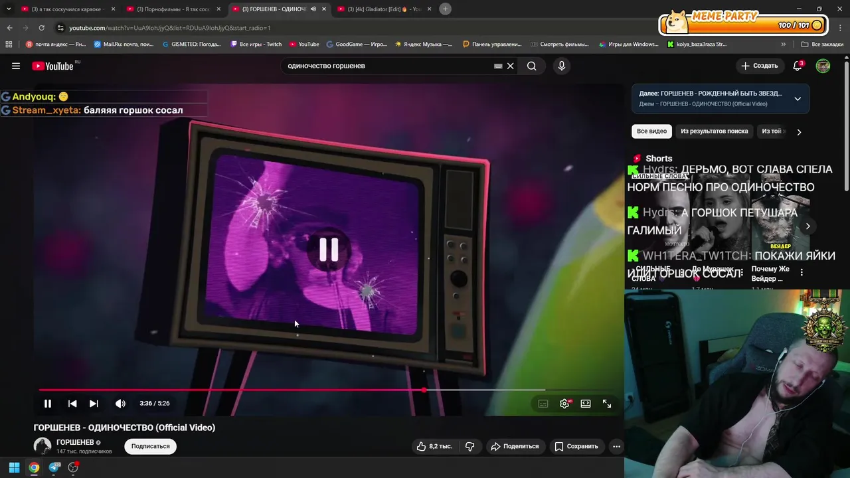The width and height of the screenshot is (850, 478).
Task: Open the ГОРШЕНЕВ channel name link
Action: click(75, 442)
